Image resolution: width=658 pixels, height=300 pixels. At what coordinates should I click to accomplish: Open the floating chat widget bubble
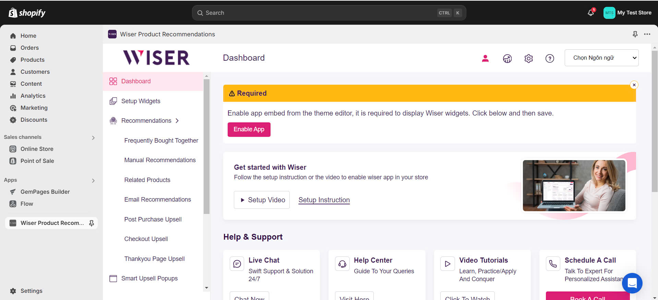click(632, 283)
